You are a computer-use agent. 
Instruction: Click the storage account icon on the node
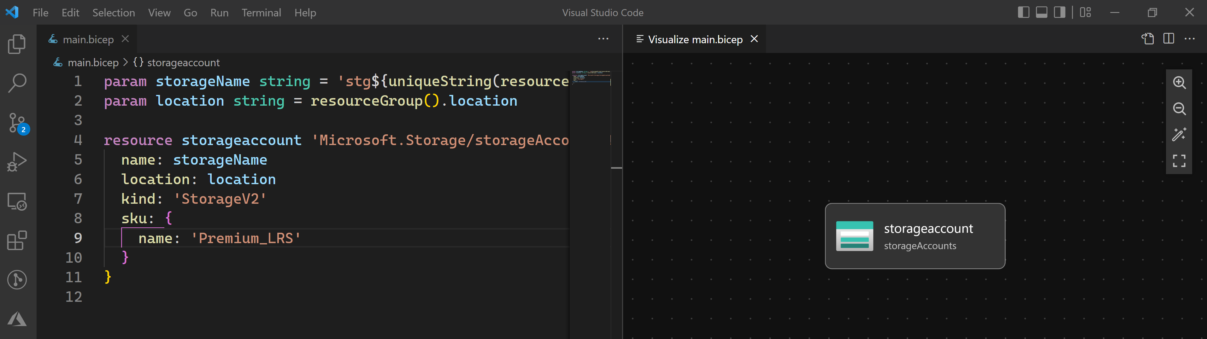pyautogui.click(x=855, y=236)
